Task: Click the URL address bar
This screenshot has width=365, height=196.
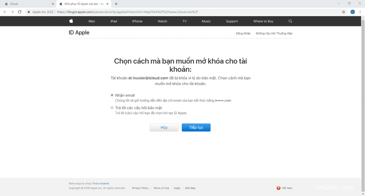Action: (186, 12)
